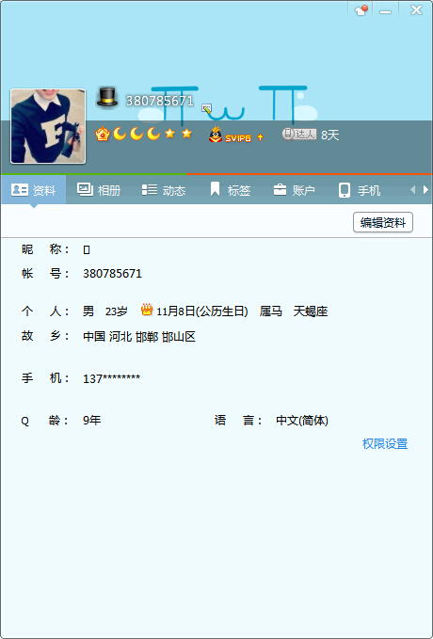Click the right arrow to show more tabs
This screenshot has width=433, height=639.
coord(425,189)
